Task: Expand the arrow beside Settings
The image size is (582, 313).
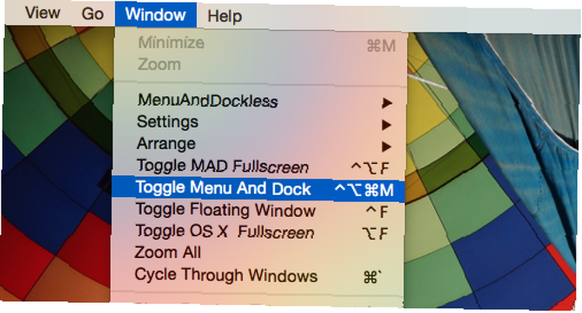Action: pyautogui.click(x=386, y=125)
